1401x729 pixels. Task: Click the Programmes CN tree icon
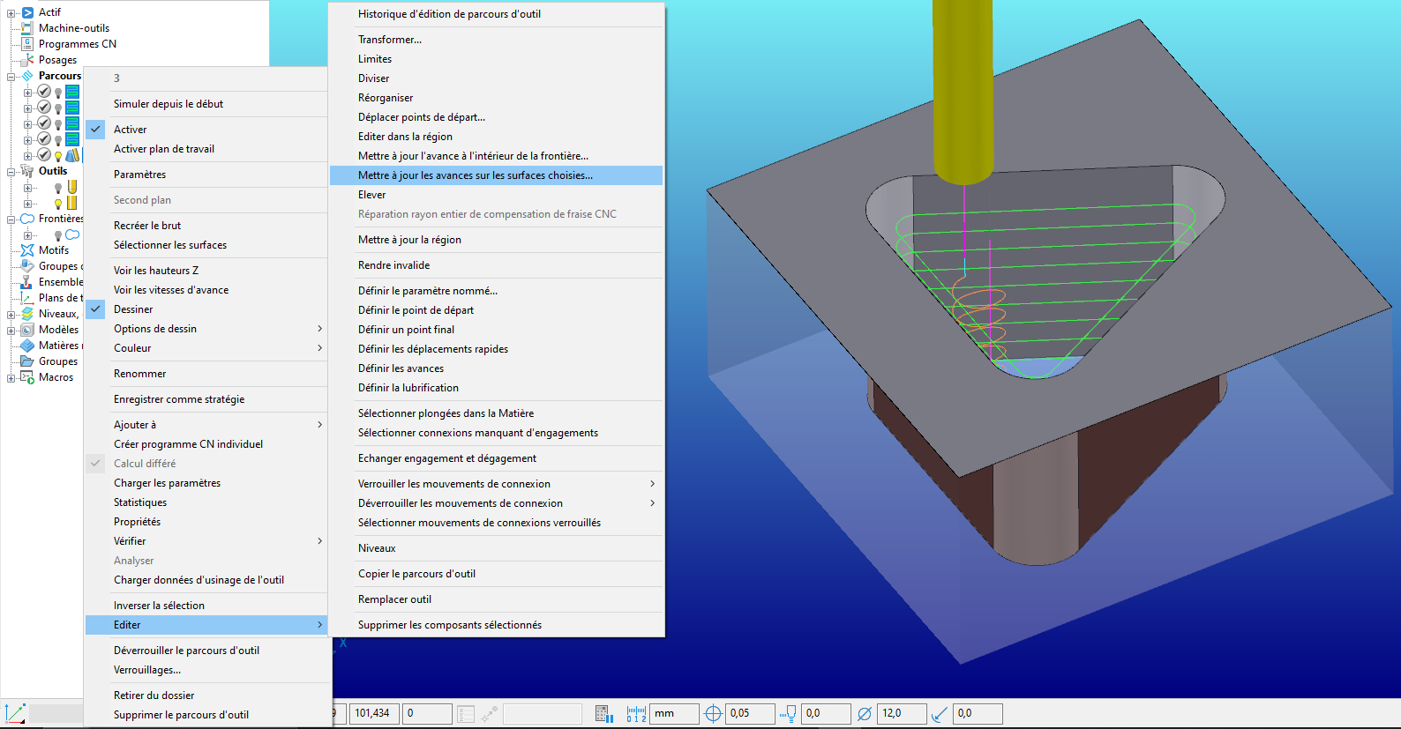click(x=27, y=44)
